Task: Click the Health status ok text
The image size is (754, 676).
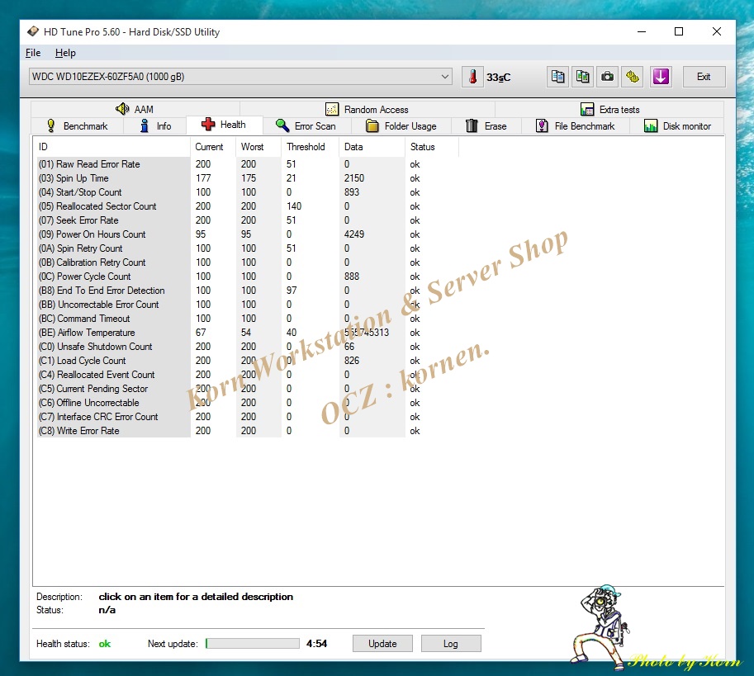Action: pos(104,644)
